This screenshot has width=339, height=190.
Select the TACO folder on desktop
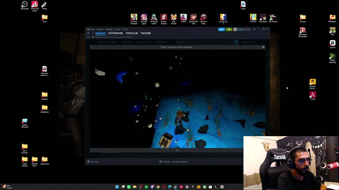[44, 18]
